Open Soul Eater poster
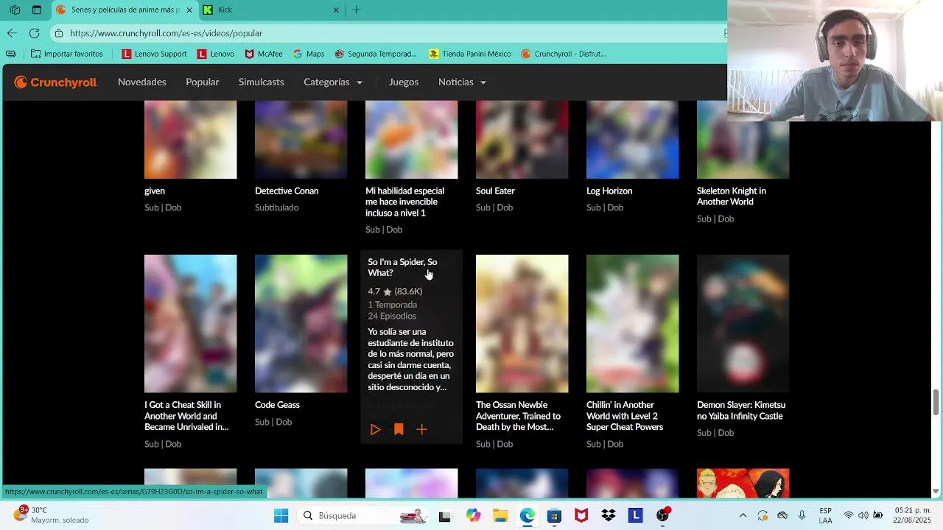Image resolution: width=943 pixels, height=530 pixels. tap(522, 140)
